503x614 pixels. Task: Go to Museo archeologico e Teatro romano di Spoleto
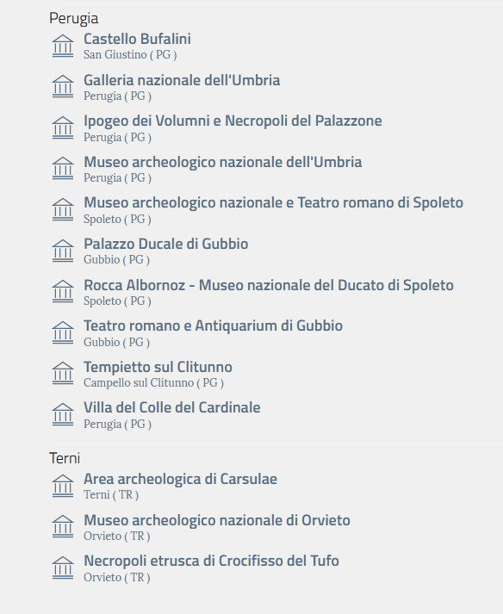[x=273, y=203]
